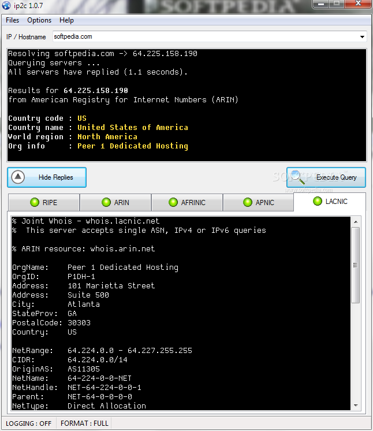The width and height of the screenshot is (373, 431).
Task: Click the Country code value US
Action: (x=82, y=118)
